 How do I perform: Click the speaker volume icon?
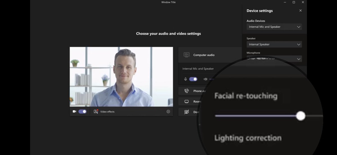pyautogui.click(x=205, y=79)
